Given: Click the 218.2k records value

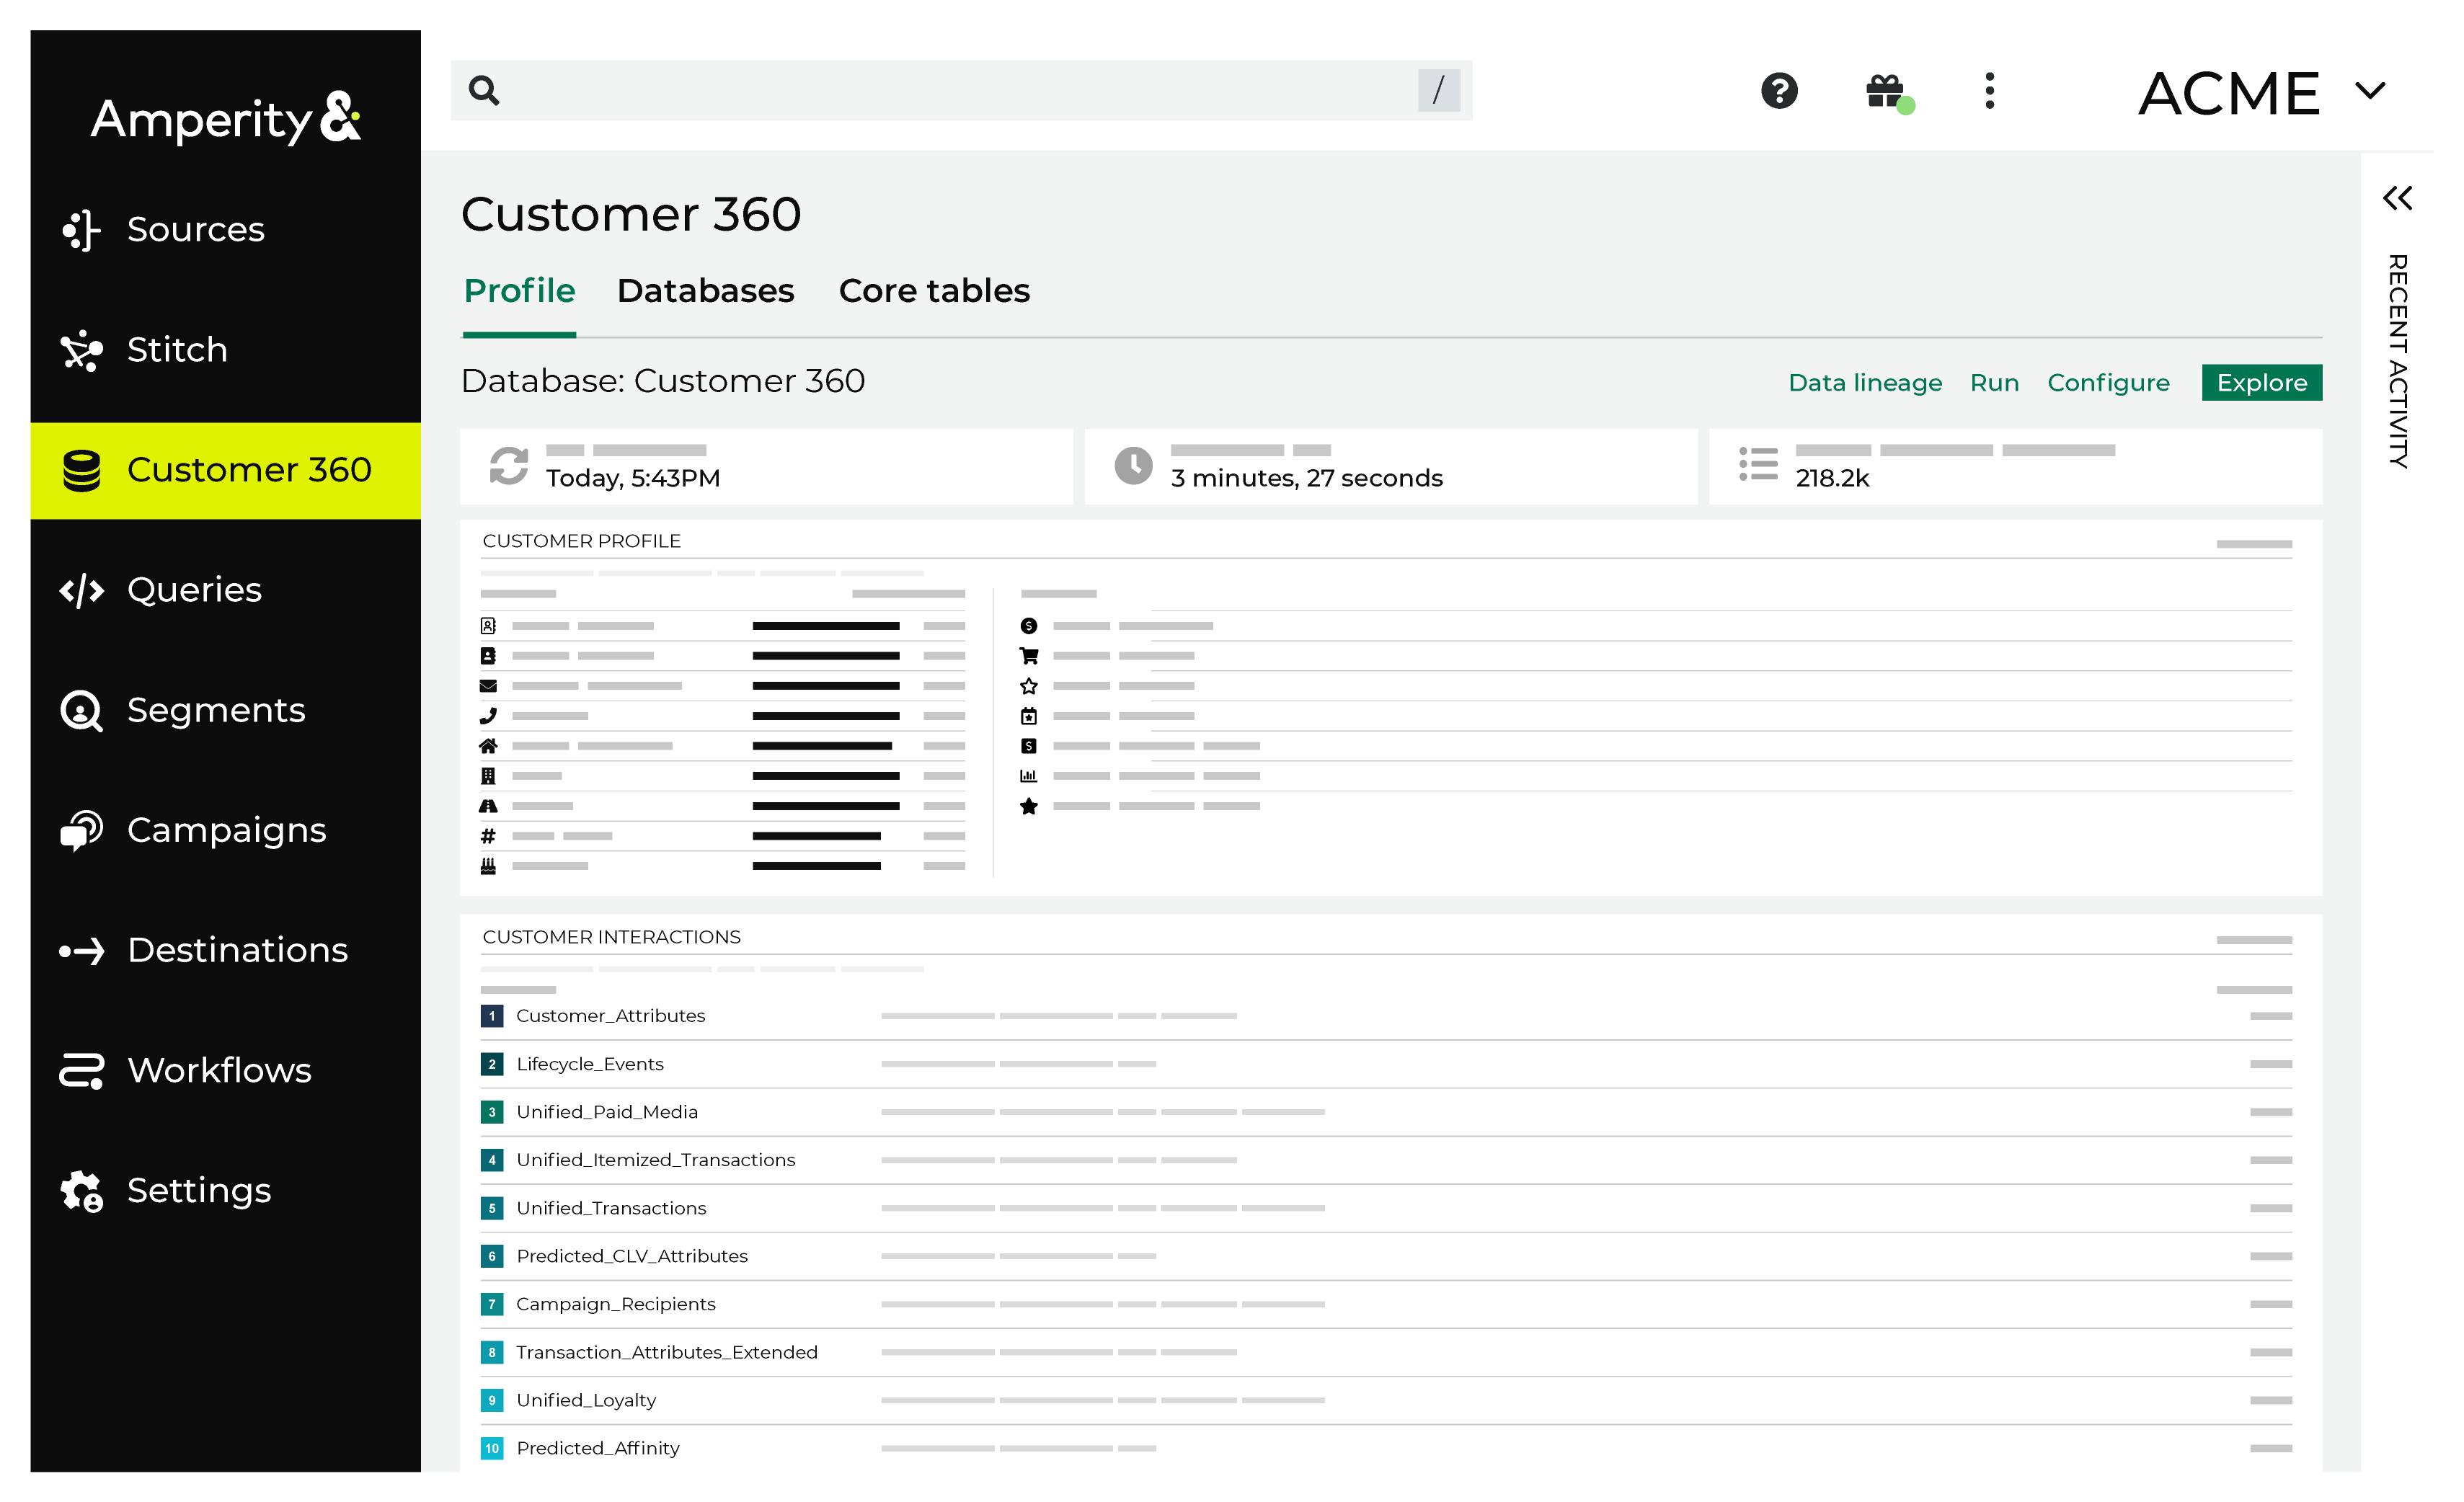Looking at the screenshot, I should point(1832,478).
